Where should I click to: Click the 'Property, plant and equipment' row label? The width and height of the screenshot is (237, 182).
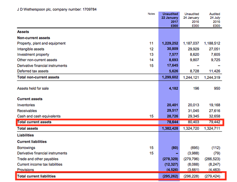pyautogui.click(x=41, y=43)
